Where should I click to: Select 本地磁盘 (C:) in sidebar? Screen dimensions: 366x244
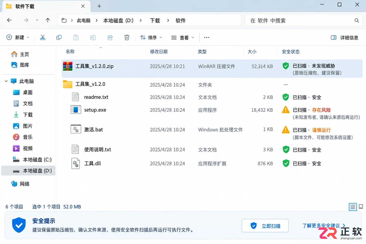point(32,160)
